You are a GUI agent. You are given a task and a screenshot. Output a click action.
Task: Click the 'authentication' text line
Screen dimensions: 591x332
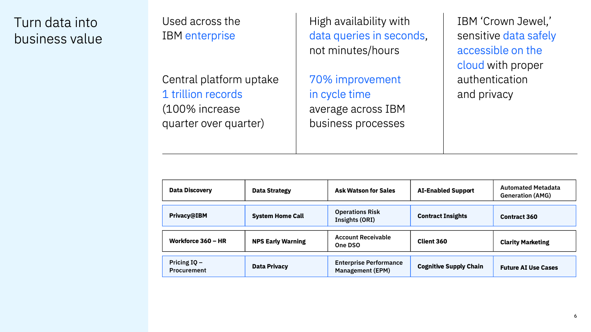(x=492, y=80)
